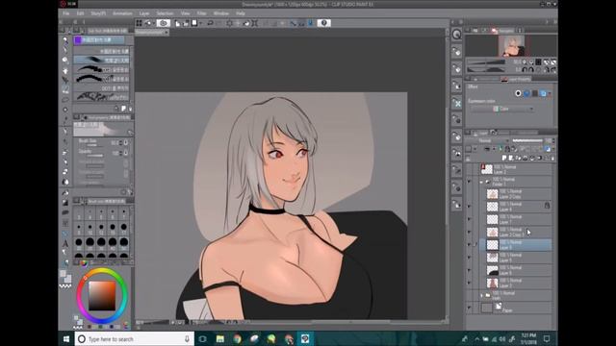This screenshot has height=346, width=616.
Task: Open the dropdown arrow next to Save icon
Action: tap(200, 23)
